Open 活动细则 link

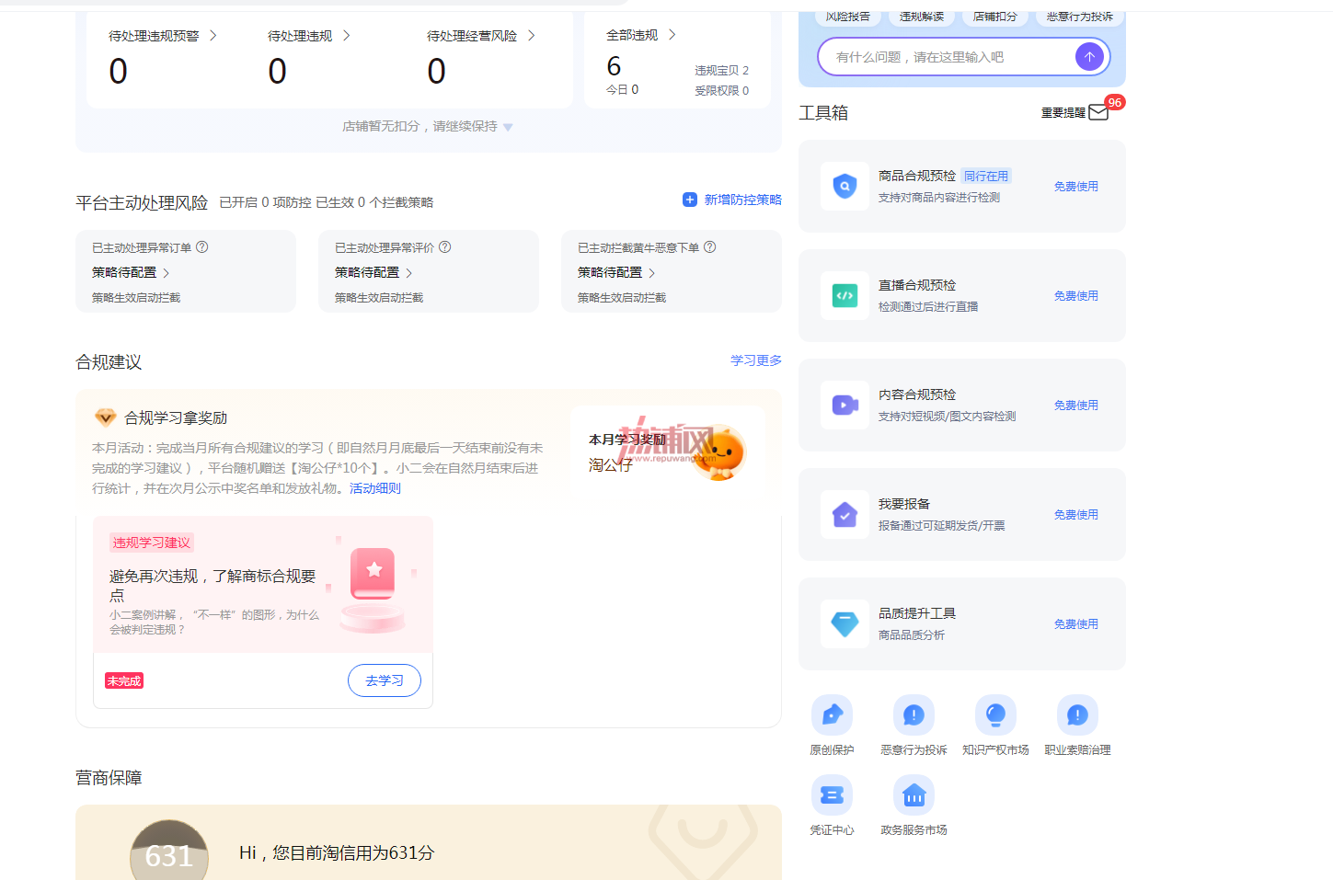(x=375, y=488)
